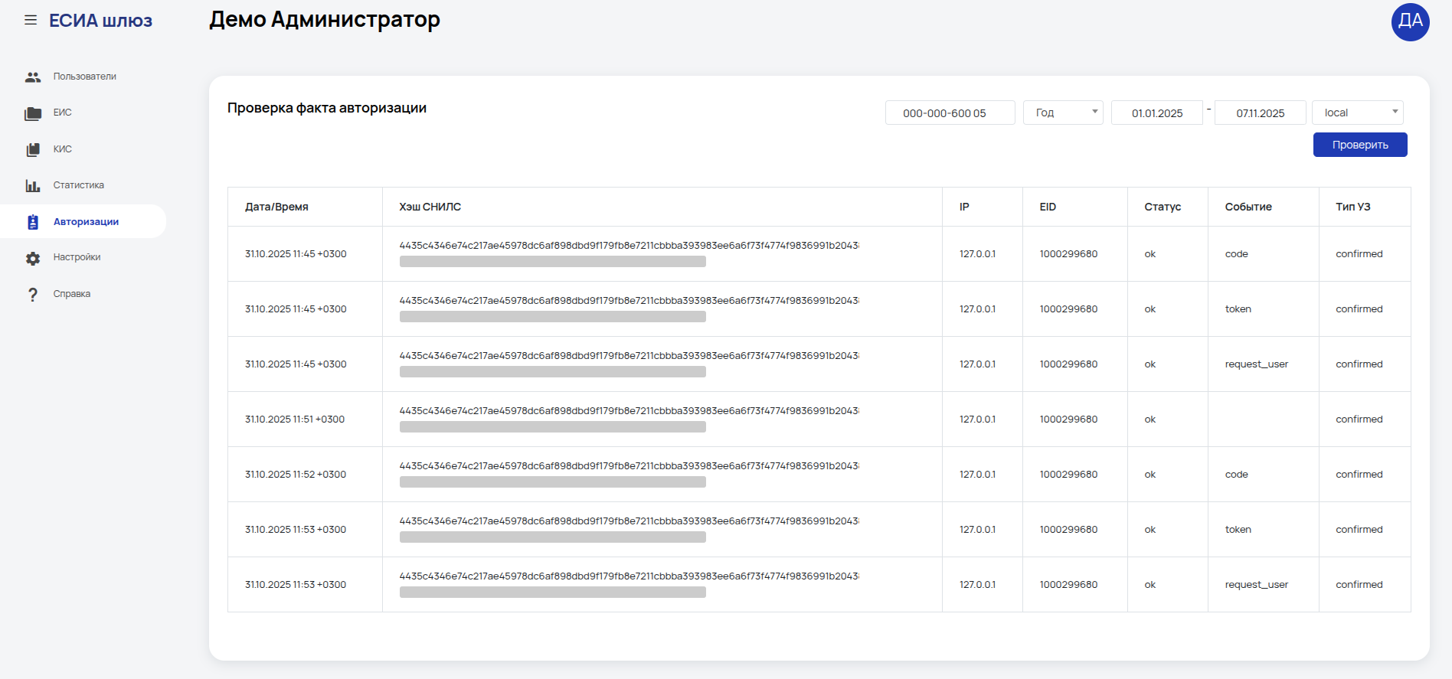Go to the ЕИС section
This screenshot has height=679, width=1452.
pyautogui.click(x=62, y=113)
